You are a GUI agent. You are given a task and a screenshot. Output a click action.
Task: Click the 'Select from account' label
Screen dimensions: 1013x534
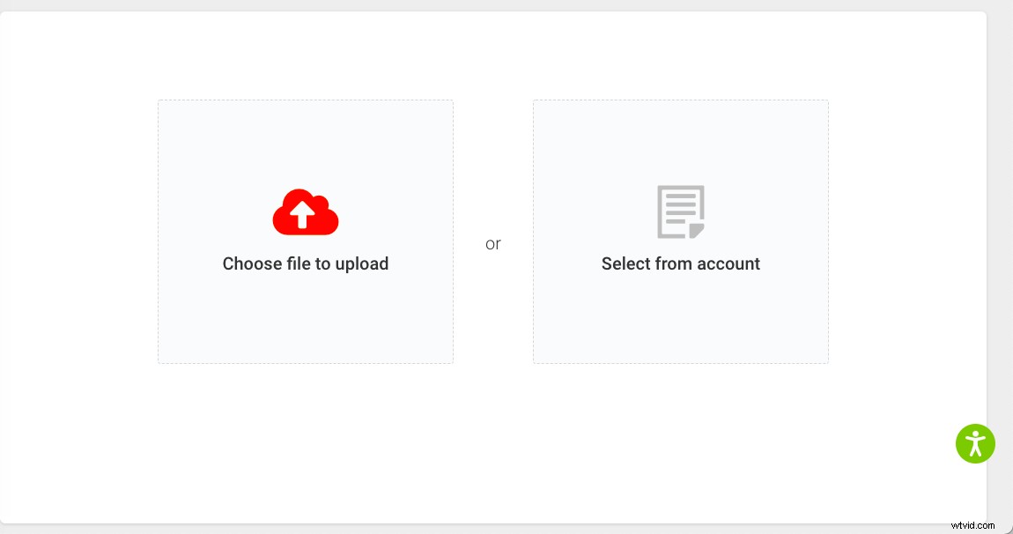pos(680,263)
